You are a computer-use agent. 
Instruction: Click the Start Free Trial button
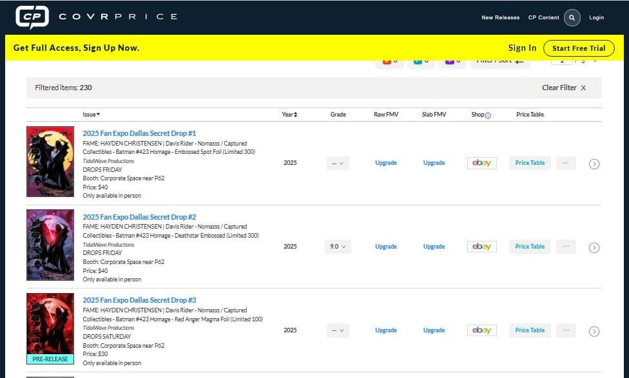tap(578, 48)
